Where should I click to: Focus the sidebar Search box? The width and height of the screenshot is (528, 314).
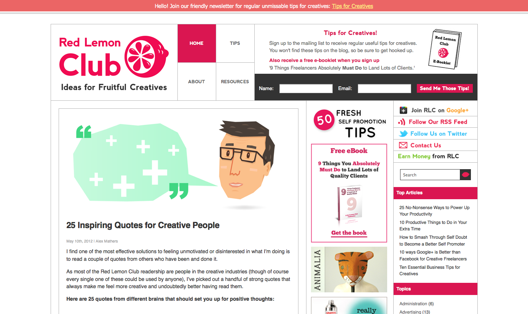coord(430,175)
